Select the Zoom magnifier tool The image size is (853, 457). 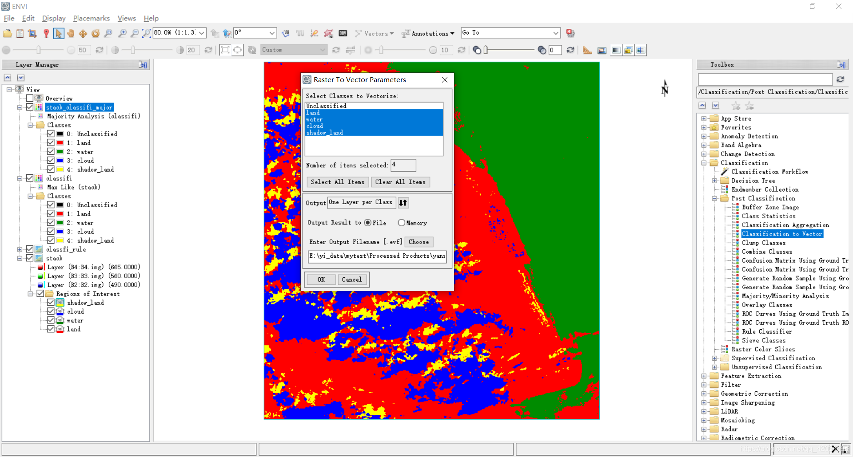[108, 33]
